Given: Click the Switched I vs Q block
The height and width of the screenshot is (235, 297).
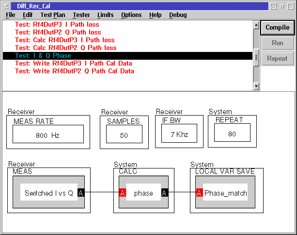Looking at the screenshot, I should point(49,192).
